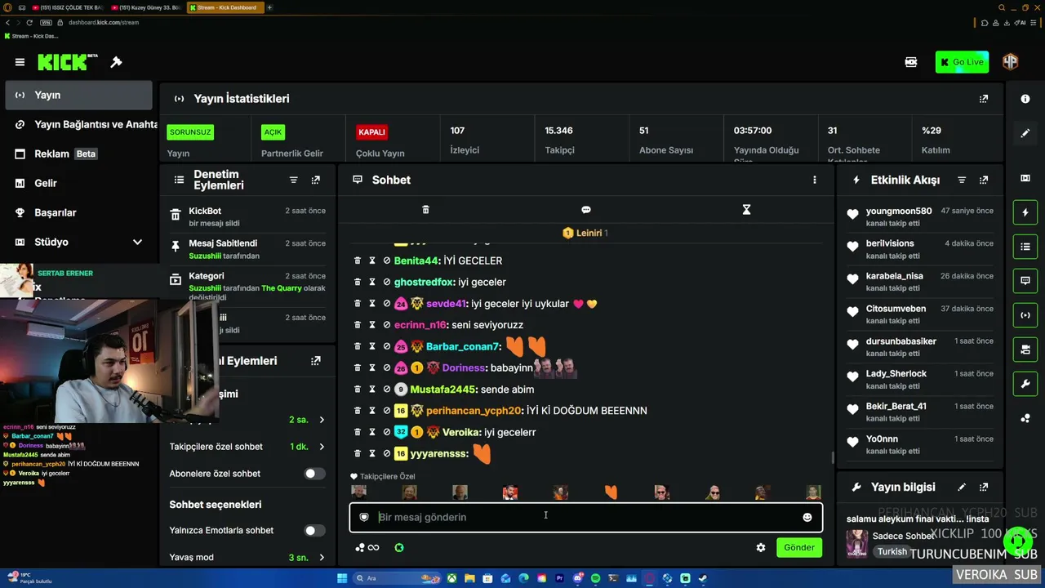Viewport: 1045px width, 588px height.
Task: Switch to the Stream - Kick Dashboard browser tab
Action: [225, 7]
